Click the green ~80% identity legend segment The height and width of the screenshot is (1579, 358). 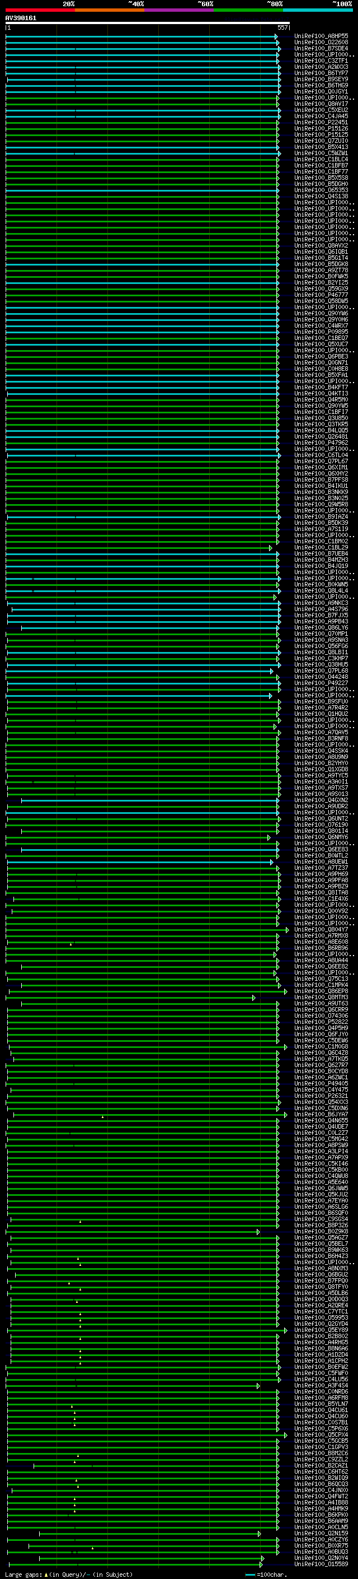coord(248,11)
